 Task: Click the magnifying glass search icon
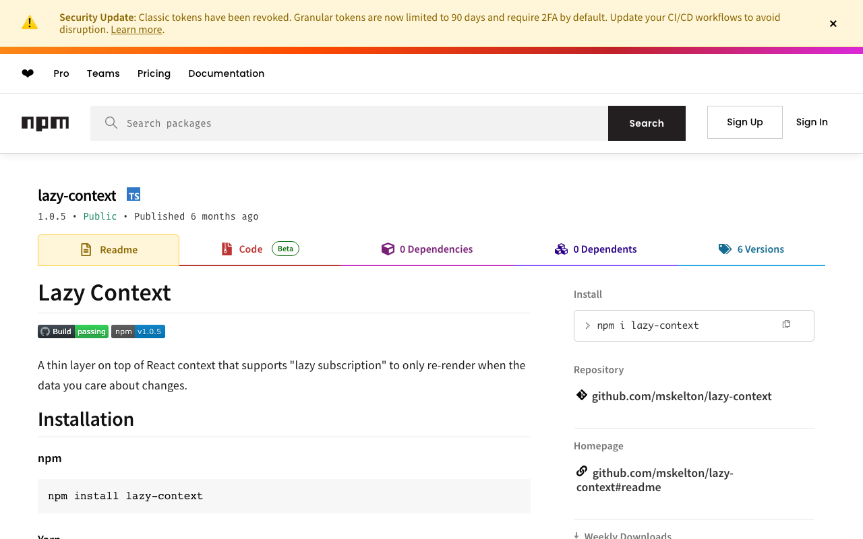point(111,123)
